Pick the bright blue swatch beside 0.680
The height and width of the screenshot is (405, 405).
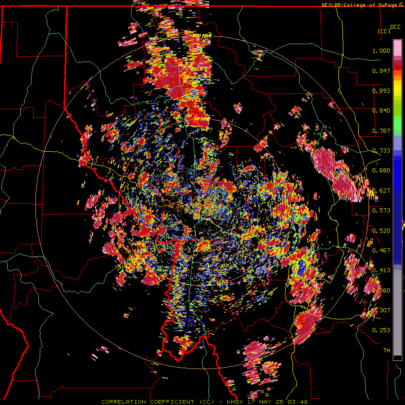point(397,173)
